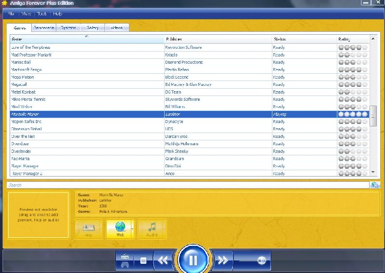Screen dimensions: 385x273
Task: Click the scroll up arrow of game list
Action: click(373, 39)
